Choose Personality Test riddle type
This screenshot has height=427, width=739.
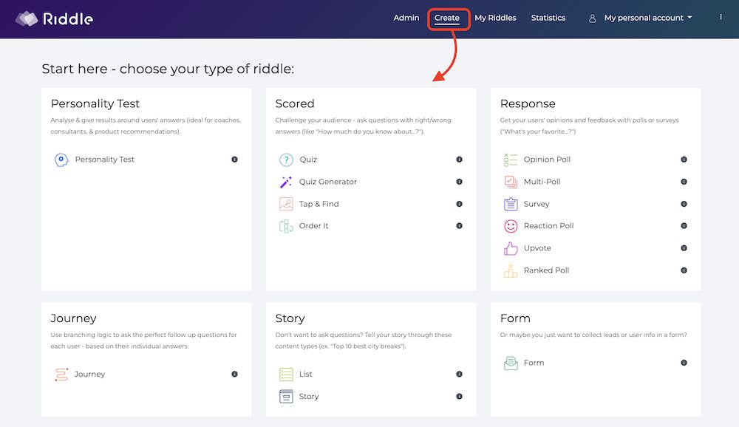point(105,160)
